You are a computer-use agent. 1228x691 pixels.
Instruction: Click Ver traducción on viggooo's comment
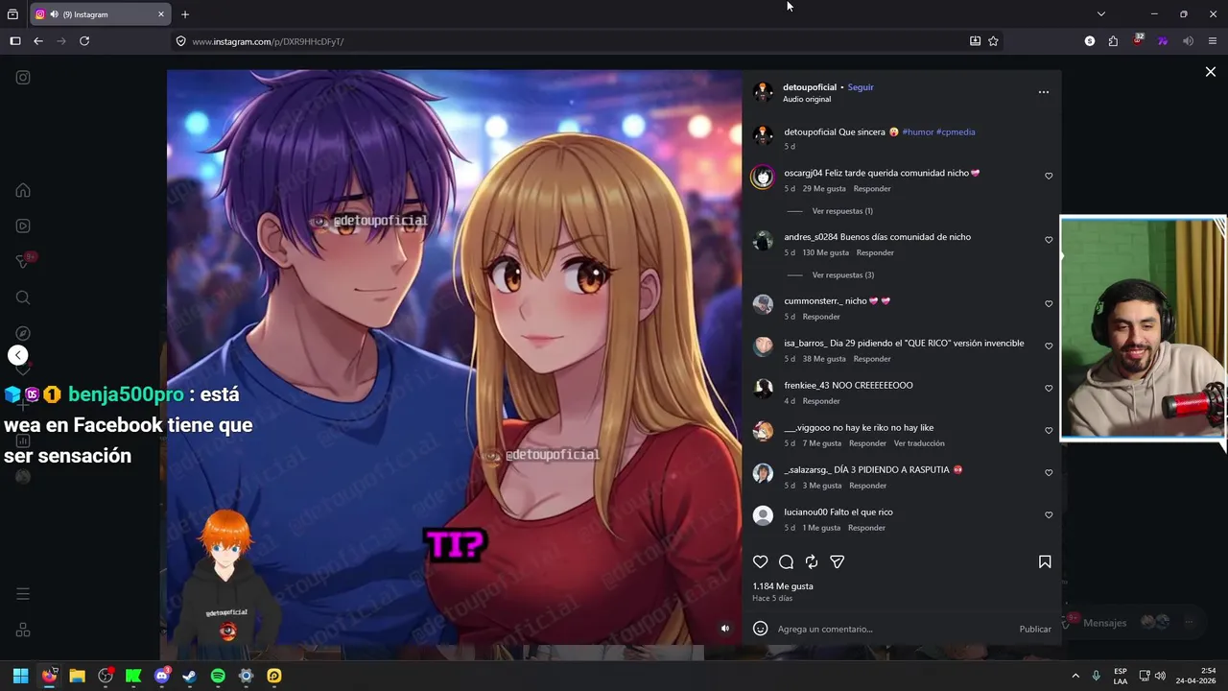coord(919,443)
